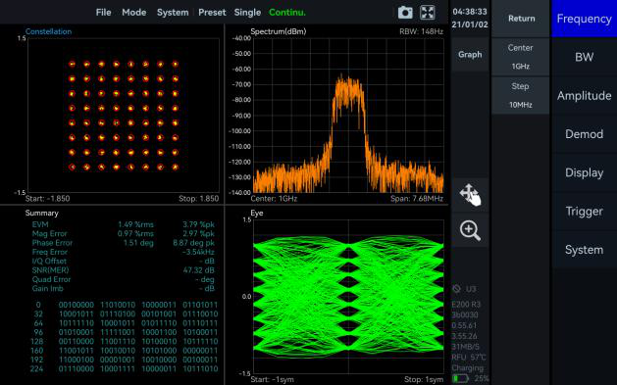Screen dimensions: 617x385
Task: Click the battery charging indicator
Action: tap(460, 379)
